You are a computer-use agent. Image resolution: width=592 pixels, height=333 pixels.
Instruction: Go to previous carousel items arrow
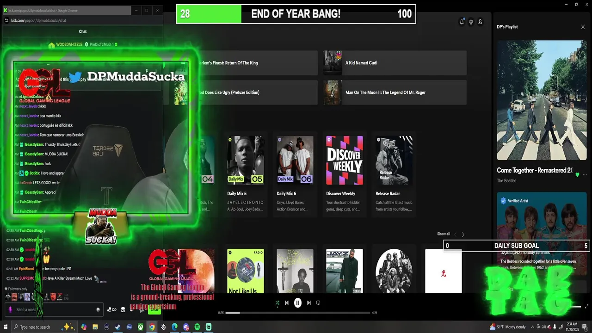click(455, 234)
